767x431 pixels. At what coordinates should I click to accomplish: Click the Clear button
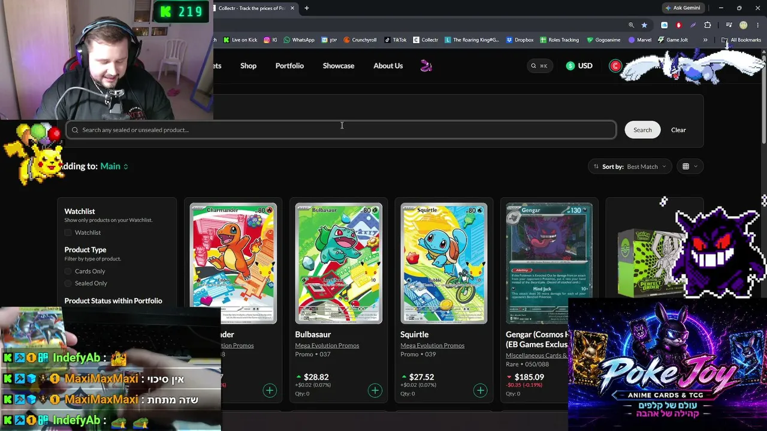coord(678,130)
